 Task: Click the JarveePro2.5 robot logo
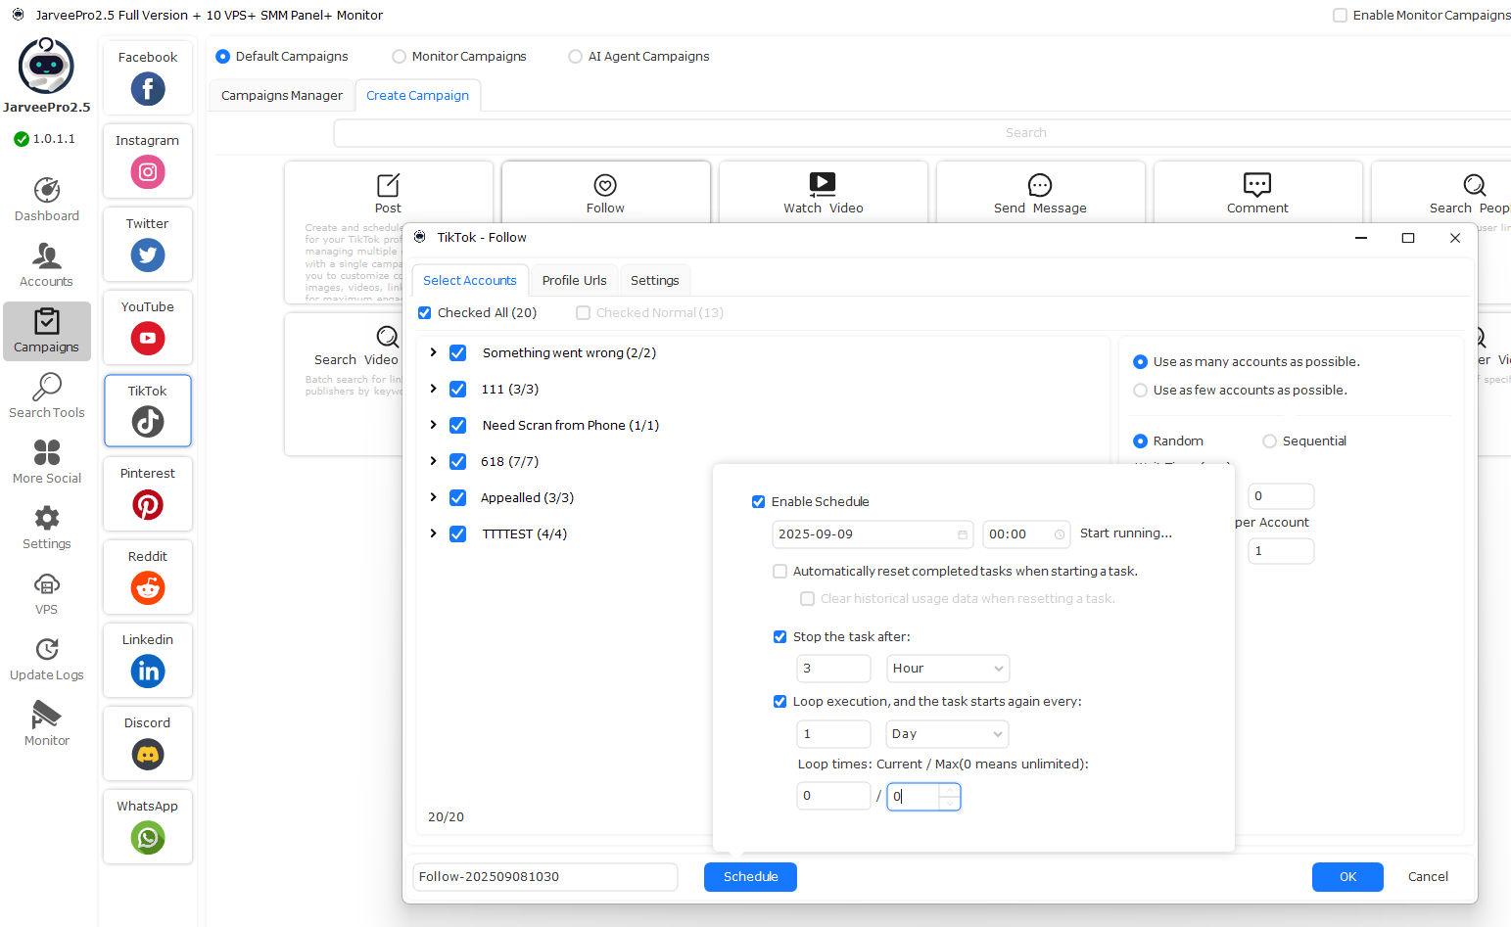click(x=46, y=67)
